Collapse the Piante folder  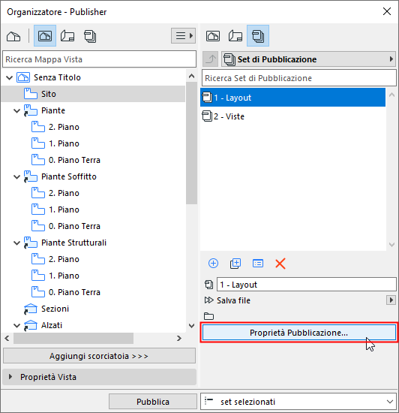(16, 110)
